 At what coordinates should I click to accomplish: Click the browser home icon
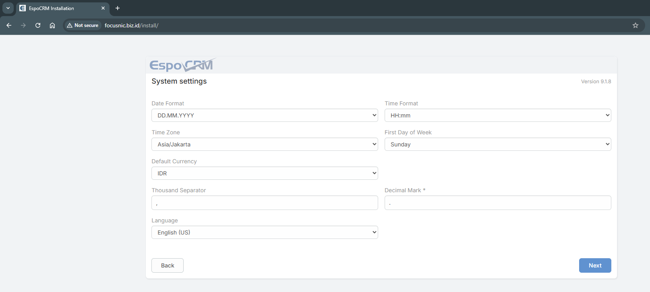(x=52, y=25)
